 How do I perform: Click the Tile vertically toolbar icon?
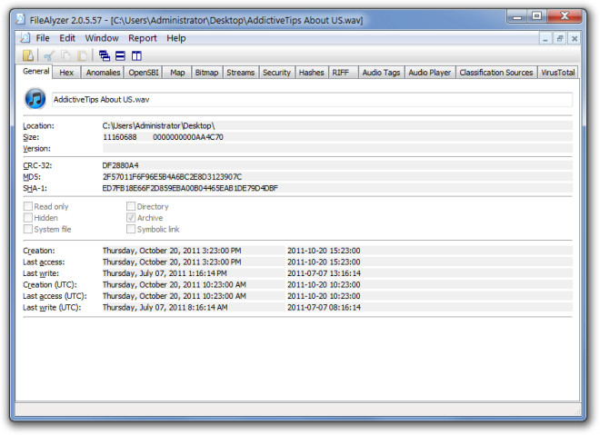[x=136, y=55]
